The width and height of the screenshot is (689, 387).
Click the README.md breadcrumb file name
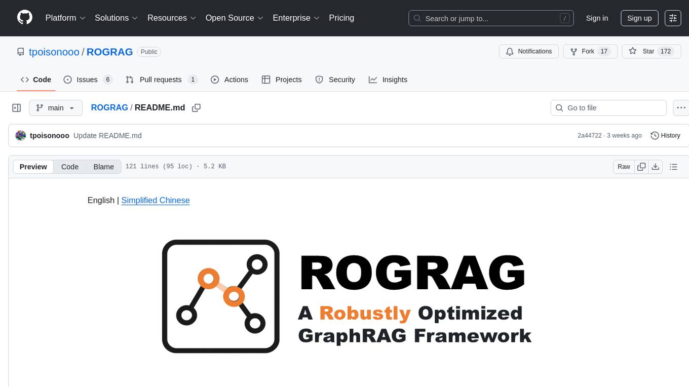(160, 107)
